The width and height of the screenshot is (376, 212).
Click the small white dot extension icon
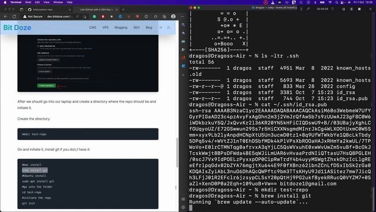coord(112,16)
